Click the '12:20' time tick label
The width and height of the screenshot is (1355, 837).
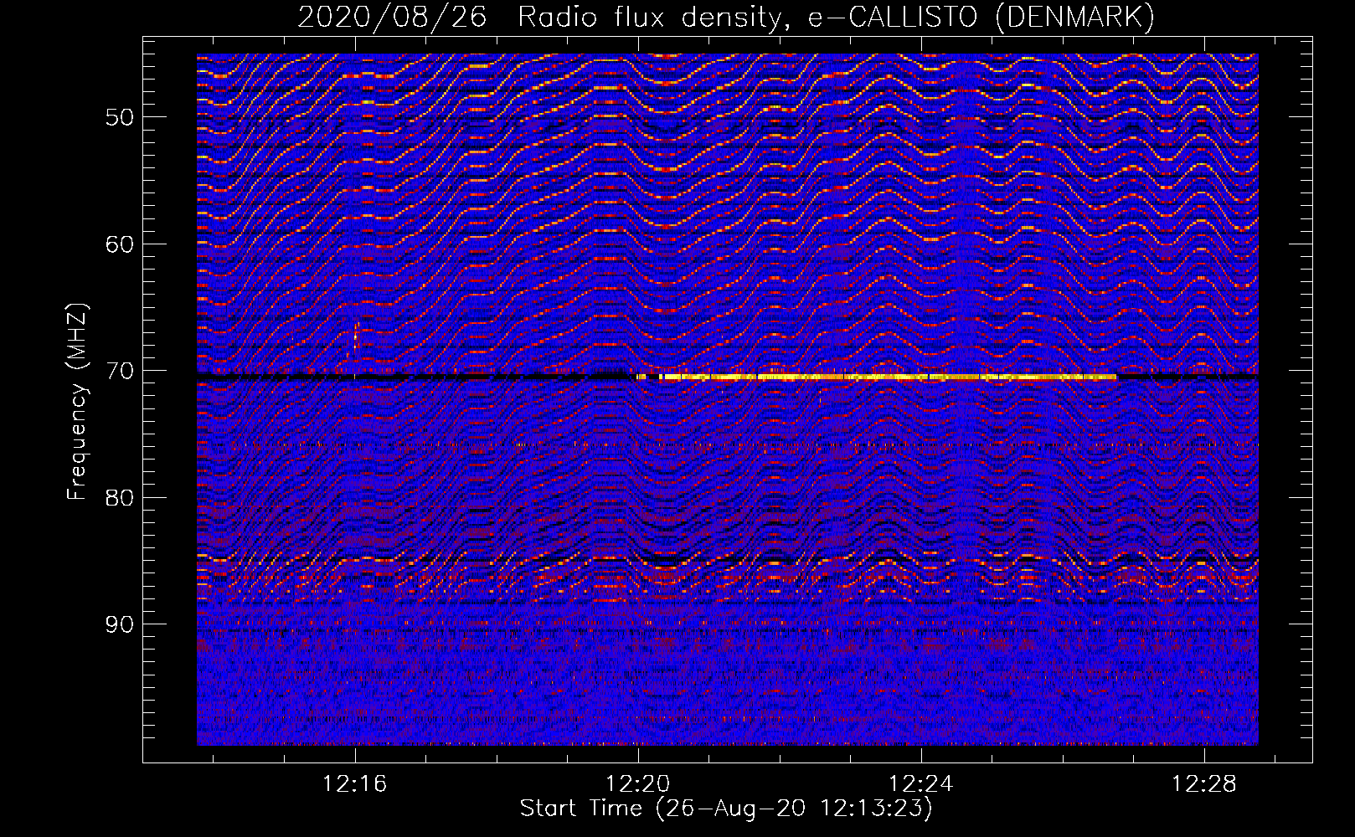click(x=638, y=784)
